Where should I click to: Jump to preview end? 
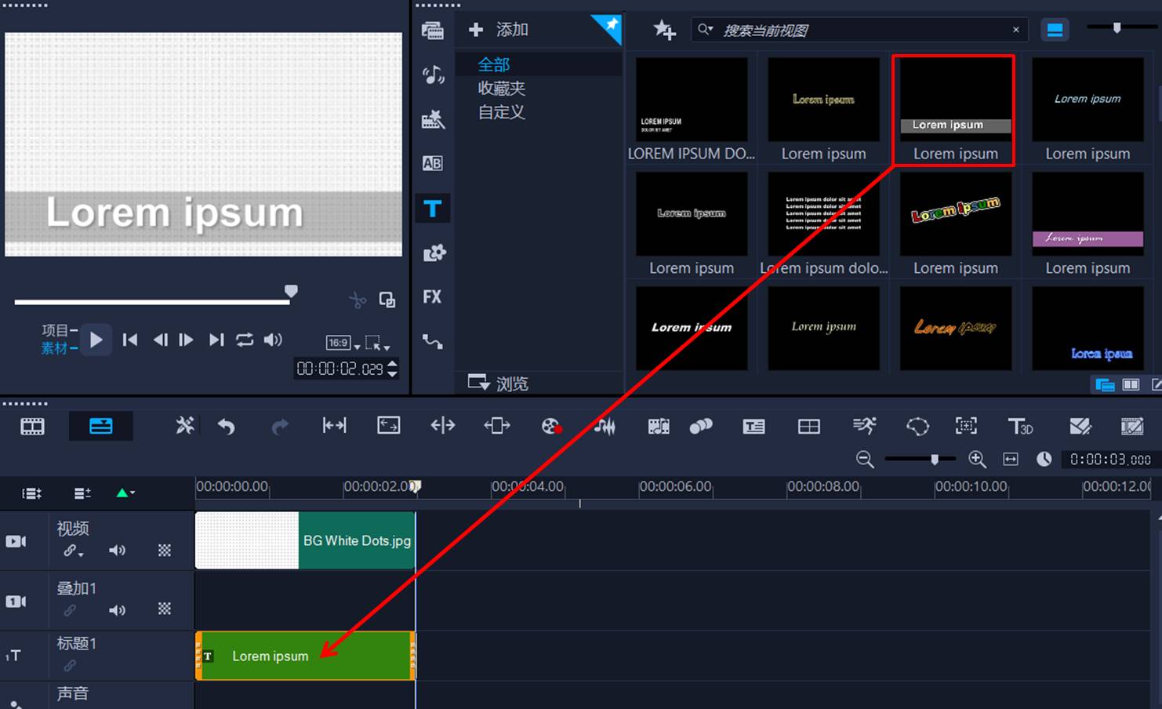(216, 340)
